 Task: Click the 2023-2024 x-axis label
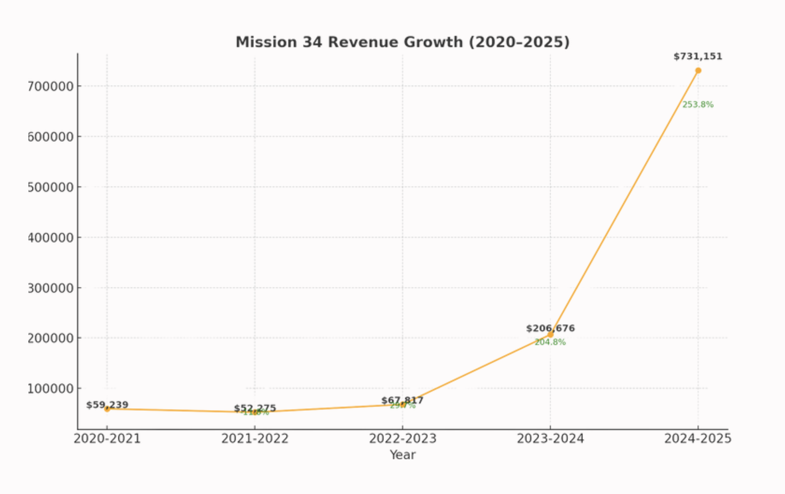pyautogui.click(x=550, y=439)
